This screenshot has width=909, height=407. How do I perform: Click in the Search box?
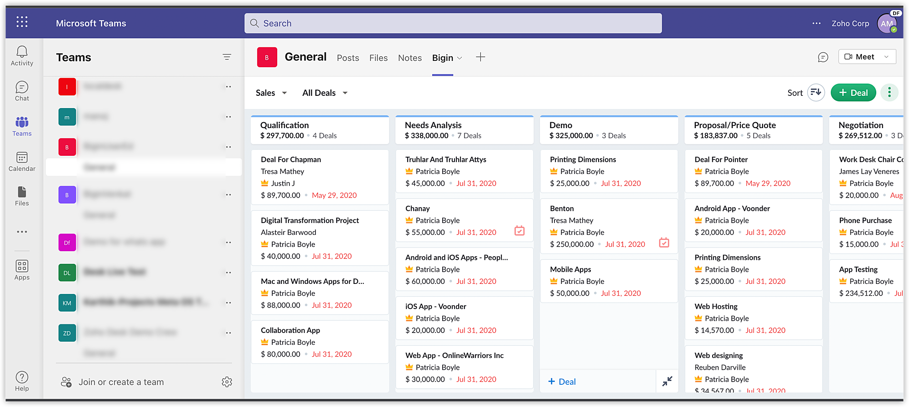coord(453,23)
